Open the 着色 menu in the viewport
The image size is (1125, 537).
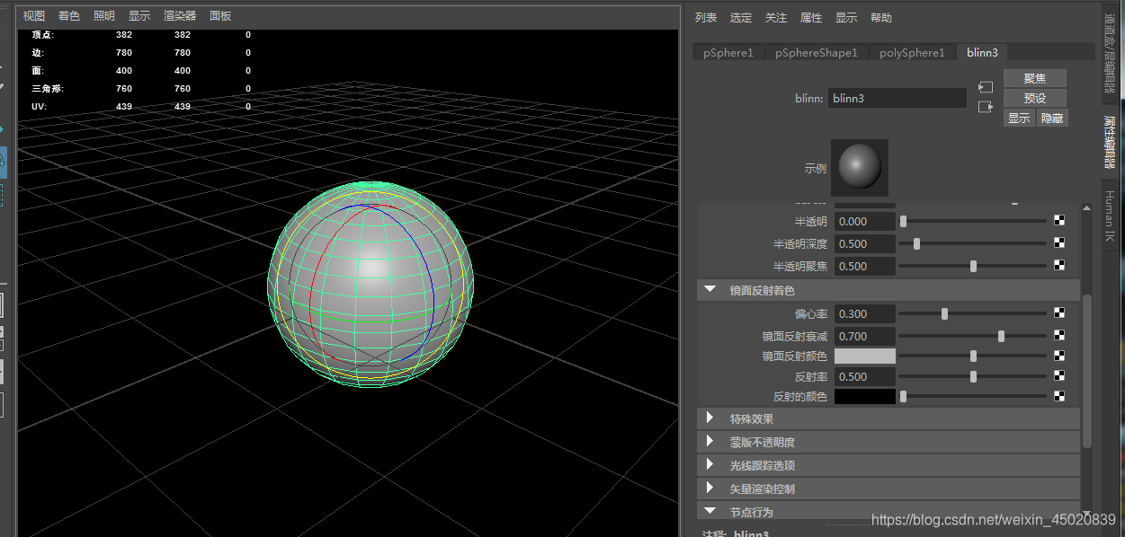pos(69,16)
